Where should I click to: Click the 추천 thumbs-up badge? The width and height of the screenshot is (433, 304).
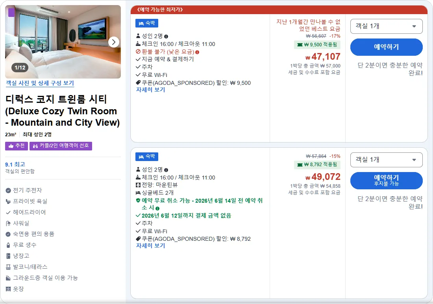(17, 146)
